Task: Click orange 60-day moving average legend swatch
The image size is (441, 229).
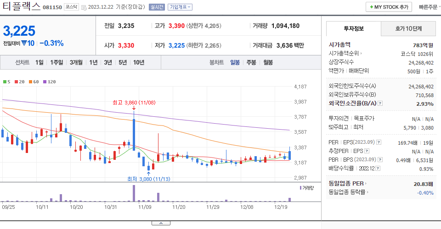Action: pos(30,82)
